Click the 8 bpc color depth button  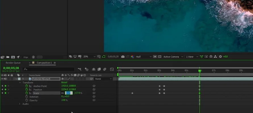point(26,57)
